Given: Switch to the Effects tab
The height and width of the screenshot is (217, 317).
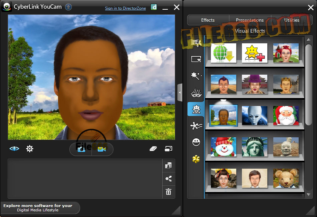Looking at the screenshot, I should coord(208,20).
